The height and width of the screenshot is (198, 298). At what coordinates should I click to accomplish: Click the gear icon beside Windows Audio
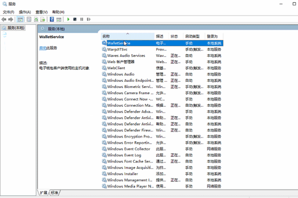tap(104, 74)
